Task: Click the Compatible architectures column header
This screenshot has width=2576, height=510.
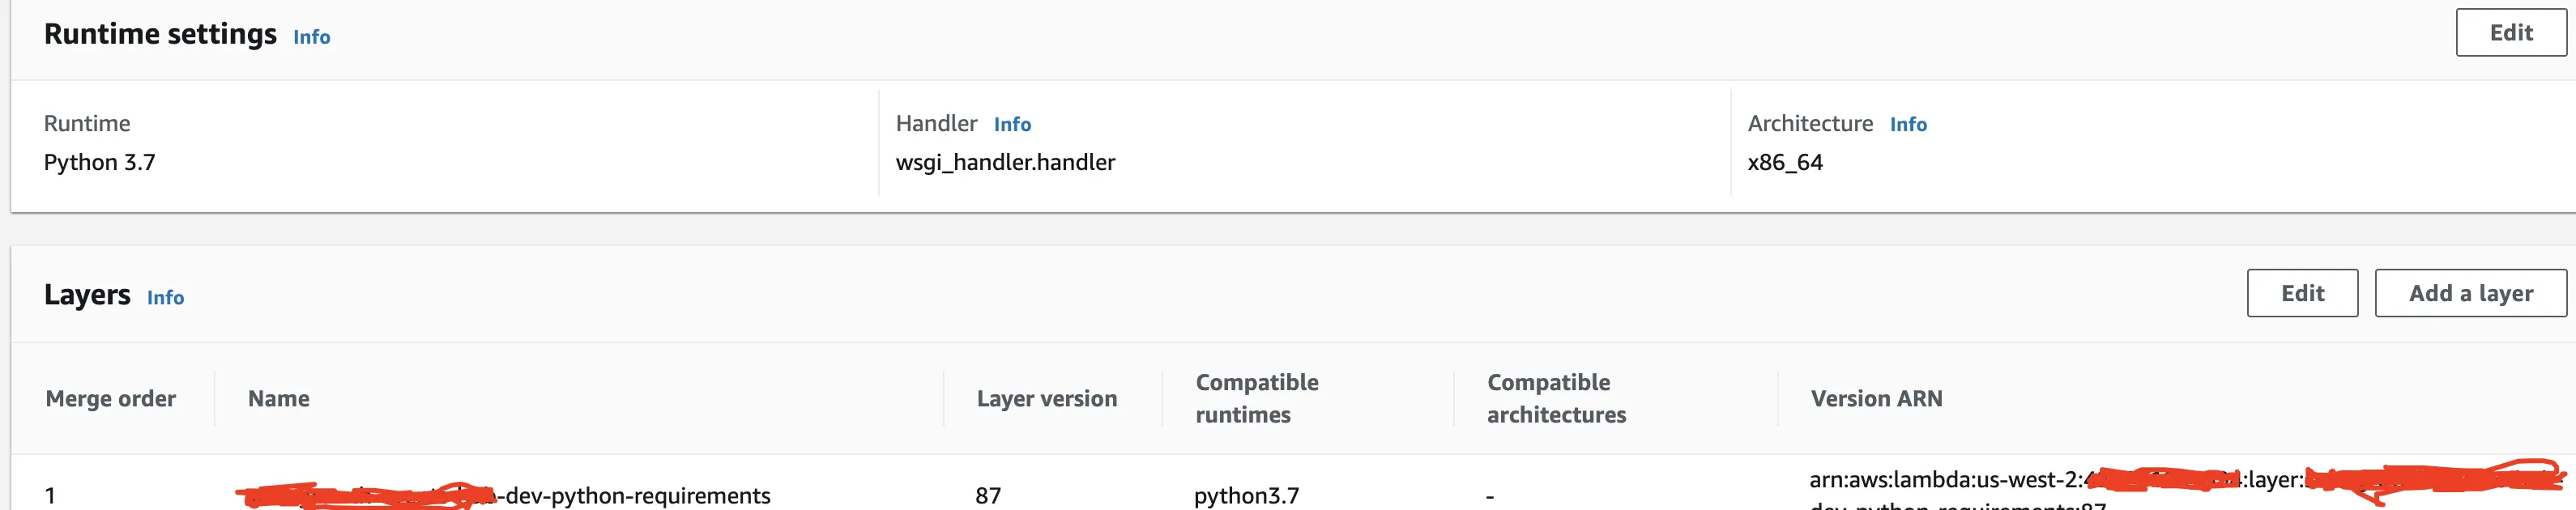Action: [x=1555, y=399]
